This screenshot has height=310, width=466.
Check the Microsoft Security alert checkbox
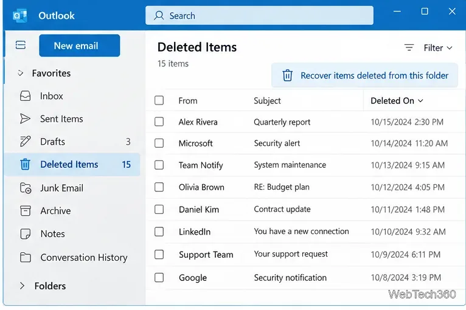pos(159,143)
